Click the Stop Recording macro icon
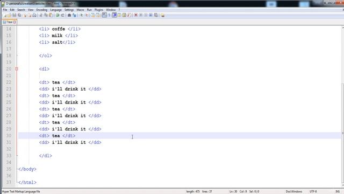Image resolution: width=344 pixels, height=194 pixels. (x=141, y=15)
